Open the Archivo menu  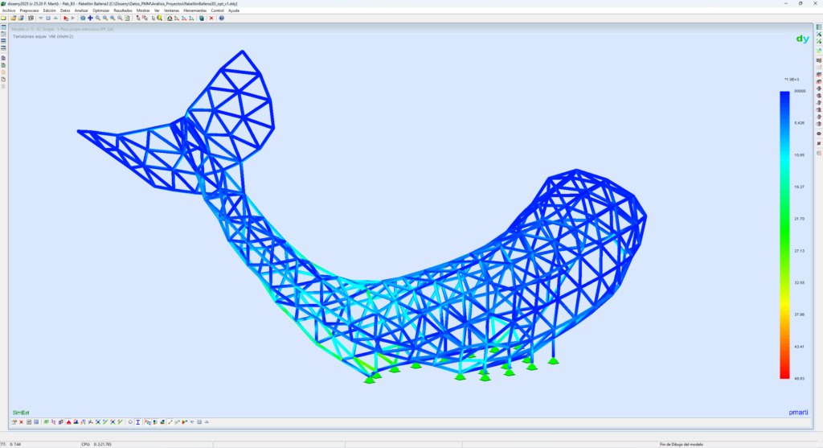click(x=8, y=10)
